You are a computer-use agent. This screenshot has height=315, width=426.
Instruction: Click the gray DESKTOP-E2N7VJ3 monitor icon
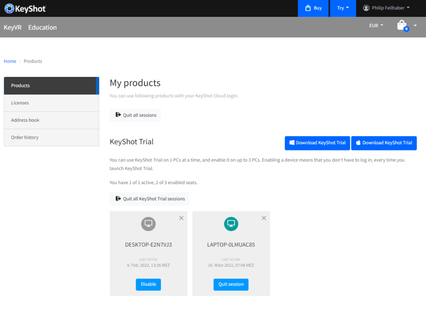pos(149,224)
